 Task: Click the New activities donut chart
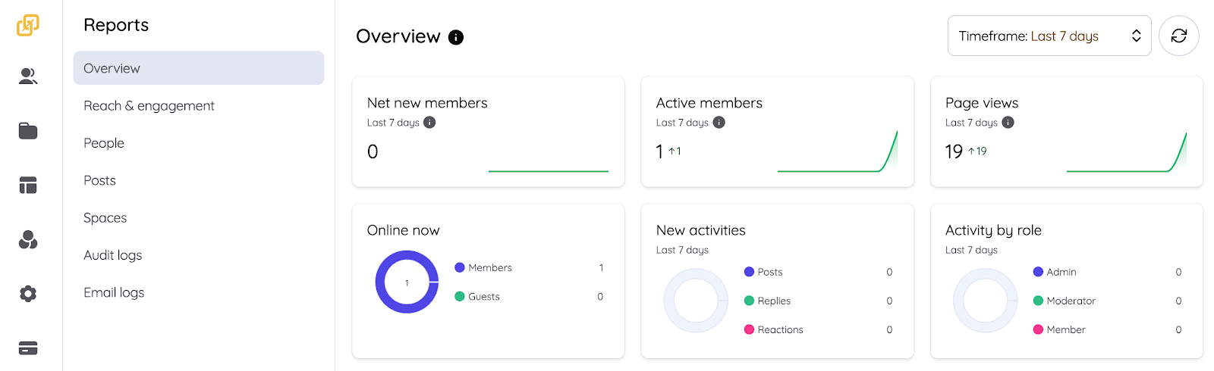[x=696, y=301]
